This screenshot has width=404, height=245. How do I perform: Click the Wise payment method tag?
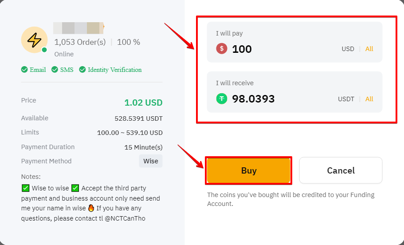click(x=151, y=161)
